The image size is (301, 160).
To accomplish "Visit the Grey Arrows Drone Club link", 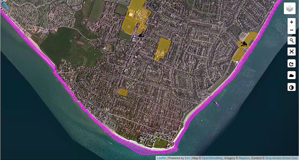I will pyautogui.click(x=281, y=158).
